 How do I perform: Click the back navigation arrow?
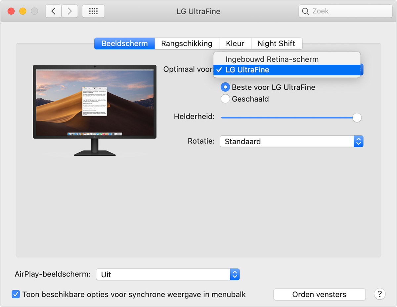53,11
